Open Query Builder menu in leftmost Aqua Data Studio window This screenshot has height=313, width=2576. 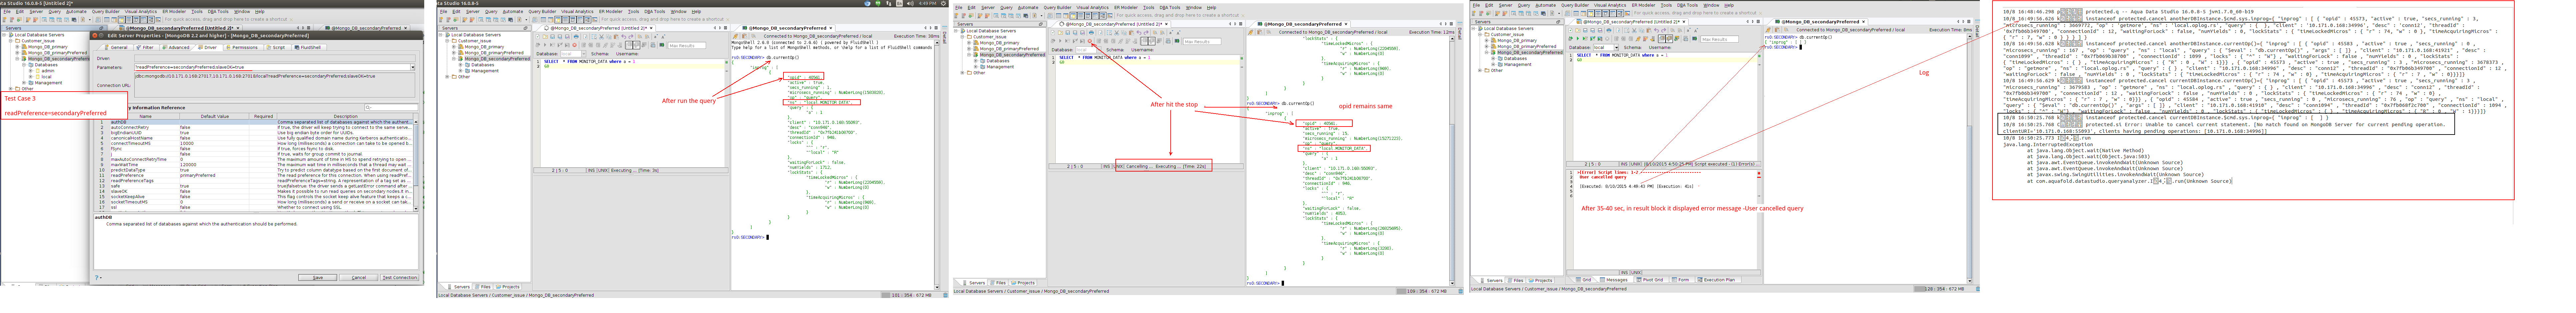point(106,12)
